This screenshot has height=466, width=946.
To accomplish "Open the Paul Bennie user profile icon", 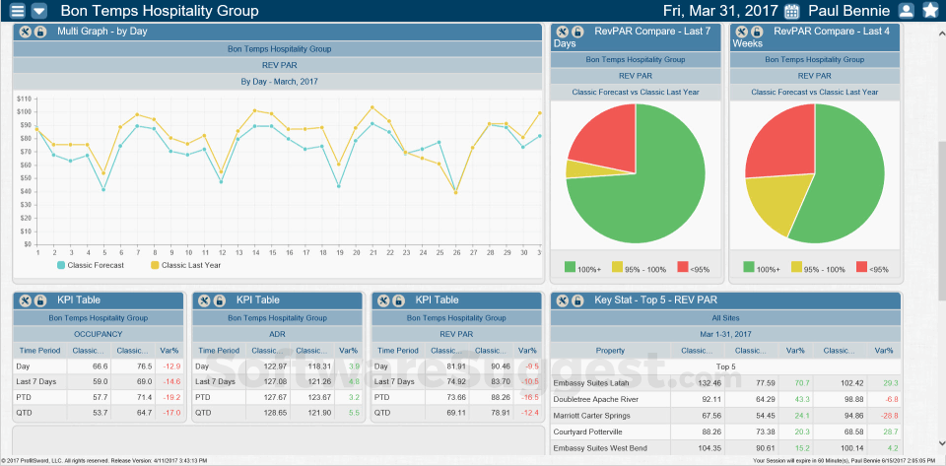I will [906, 11].
